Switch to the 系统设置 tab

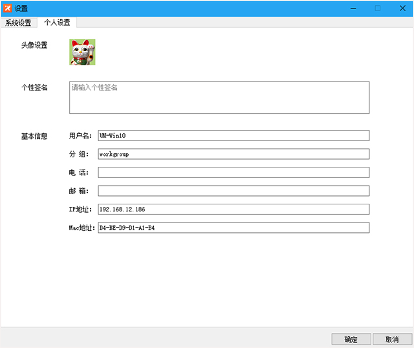click(18, 23)
